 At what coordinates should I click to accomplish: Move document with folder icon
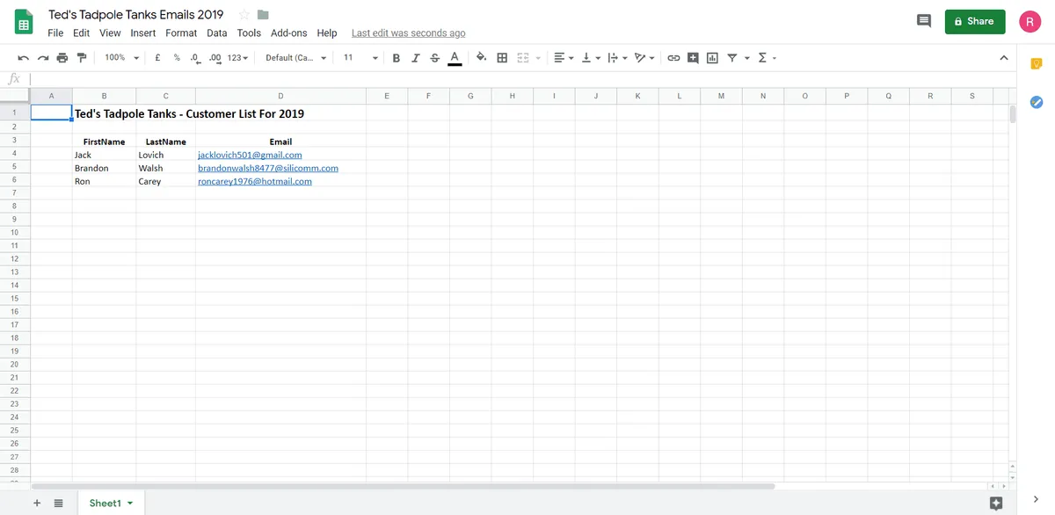pyautogui.click(x=263, y=15)
